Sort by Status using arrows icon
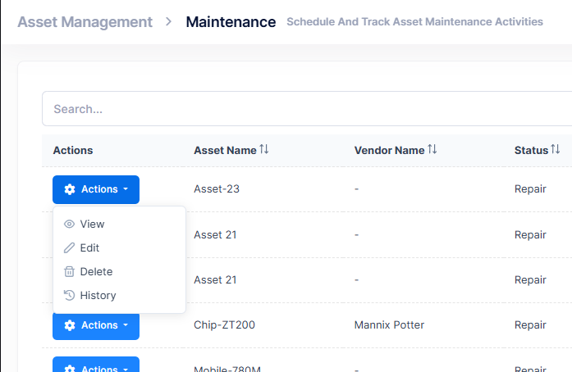The image size is (572, 372). (x=556, y=149)
